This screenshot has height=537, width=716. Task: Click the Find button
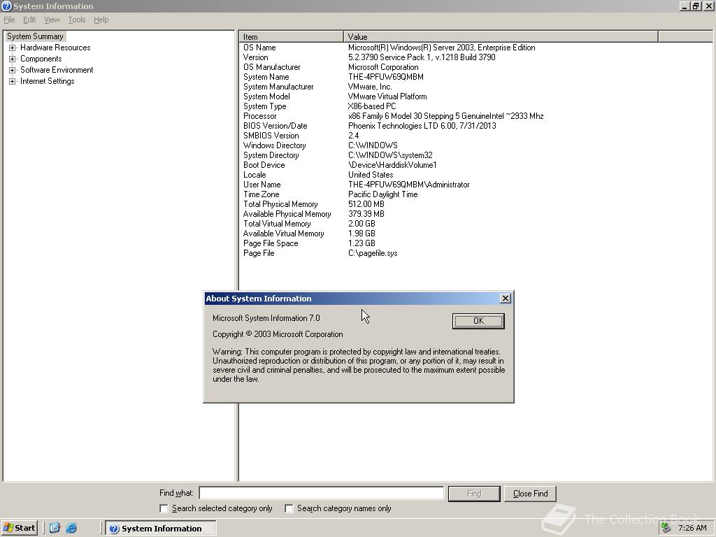coord(474,494)
